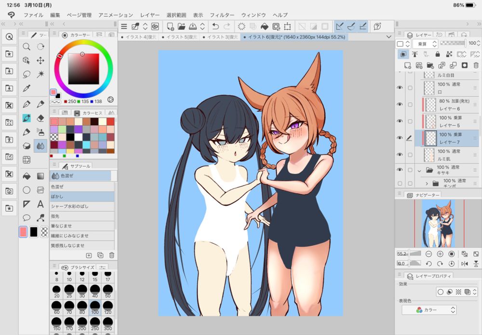Select the Airbrush tool

[x=40, y=132]
